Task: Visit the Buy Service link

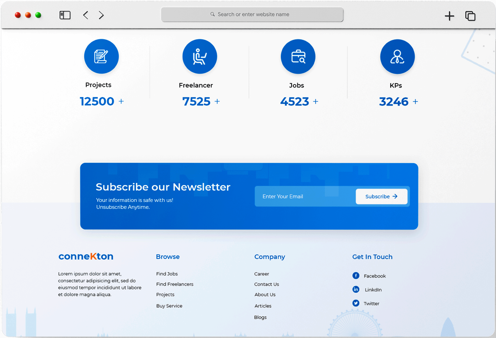Action: [x=169, y=306]
